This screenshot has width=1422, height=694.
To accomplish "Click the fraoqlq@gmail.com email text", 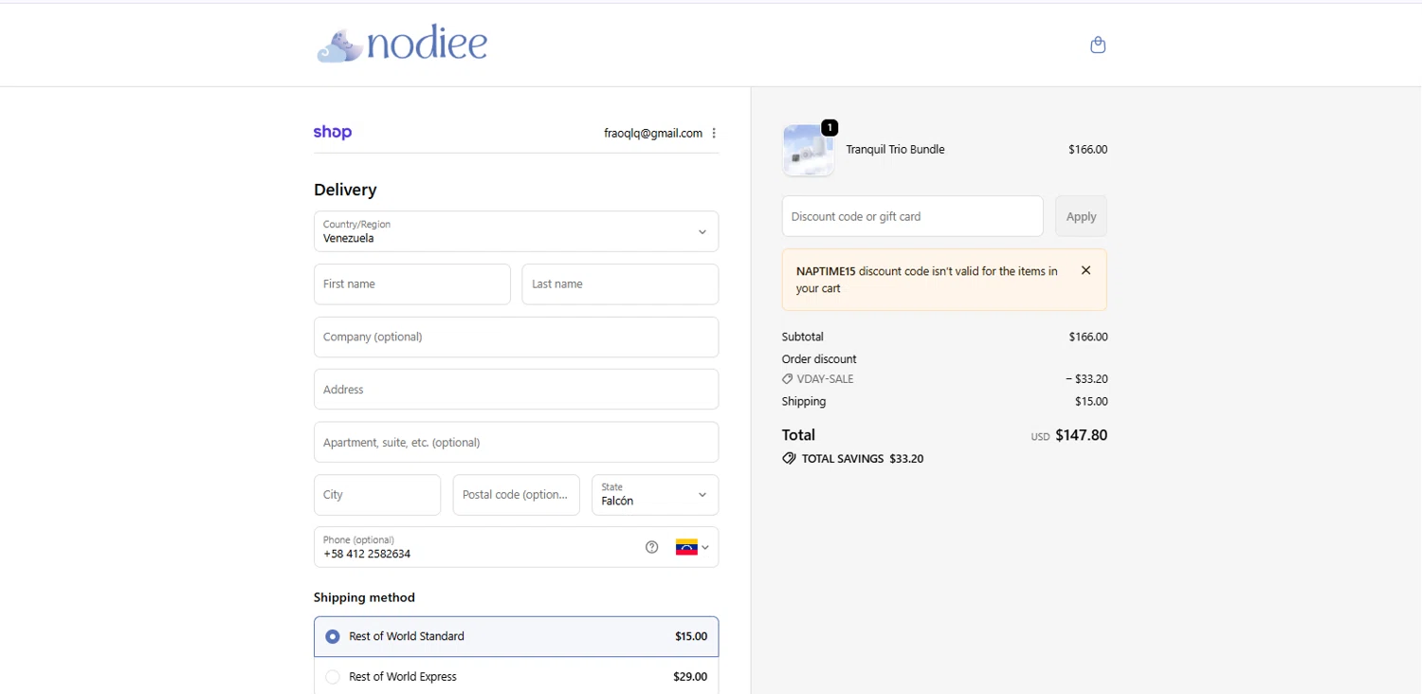I will 653,134.
